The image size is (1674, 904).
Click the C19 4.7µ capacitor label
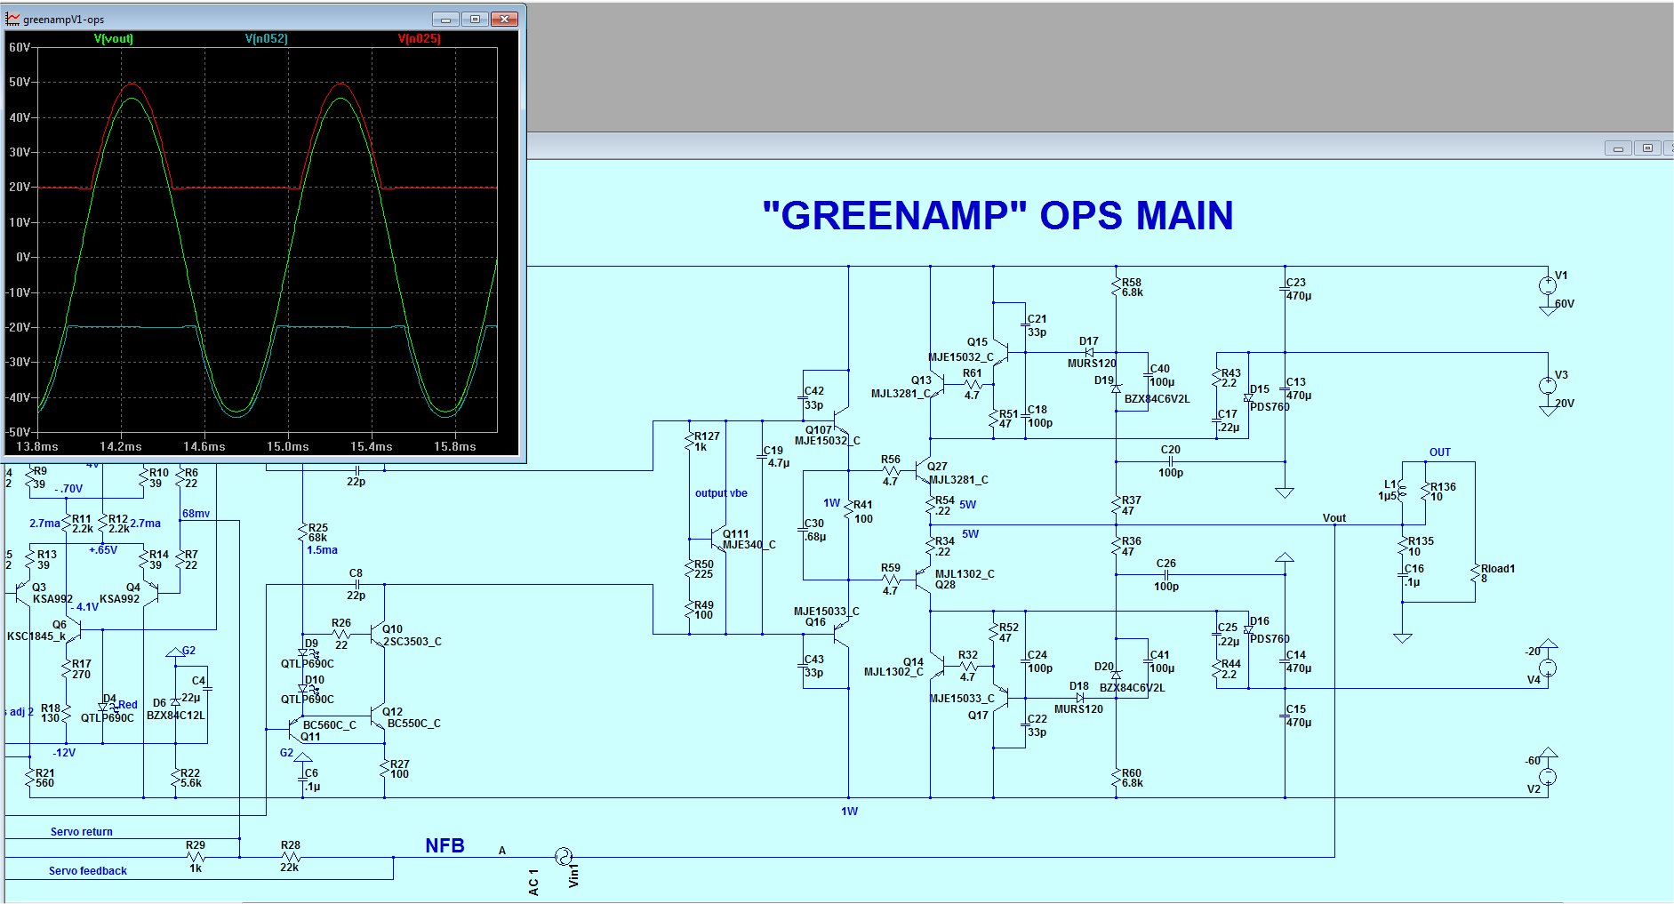[775, 457]
